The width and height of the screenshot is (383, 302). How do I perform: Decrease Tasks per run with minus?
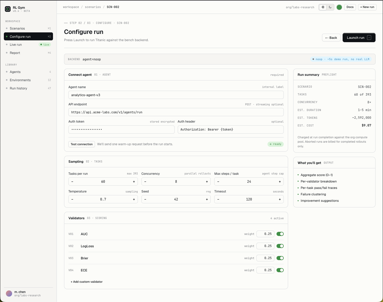point(72,181)
